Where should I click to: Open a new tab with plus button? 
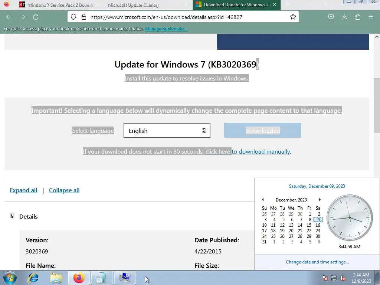[x=288, y=4]
